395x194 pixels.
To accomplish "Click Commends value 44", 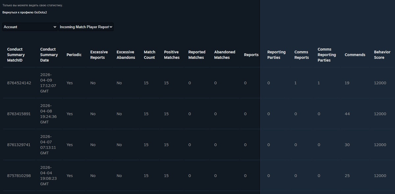I will click(347, 114).
